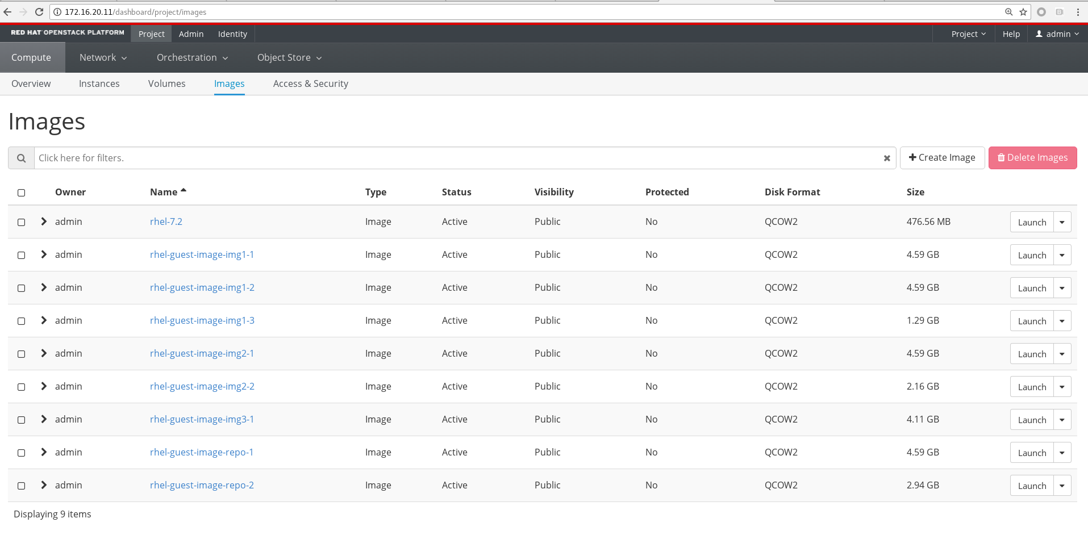Check the box for the rhel-7.2 image
The width and height of the screenshot is (1088, 560).
point(22,223)
